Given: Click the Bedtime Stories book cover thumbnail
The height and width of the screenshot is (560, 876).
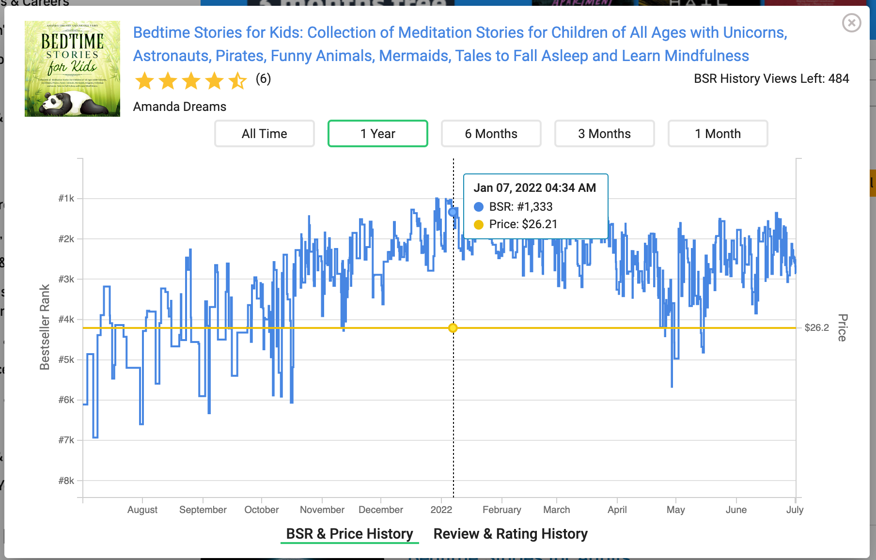Looking at the screenshot, I should click(x=72, y=68).
